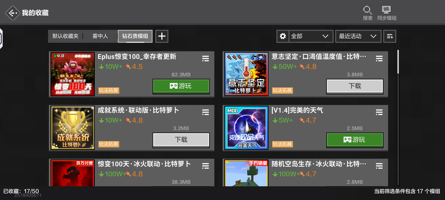Add a new favorites folder with plus
The width and height of the screenshot is (445, 200).
click(162, 36)
